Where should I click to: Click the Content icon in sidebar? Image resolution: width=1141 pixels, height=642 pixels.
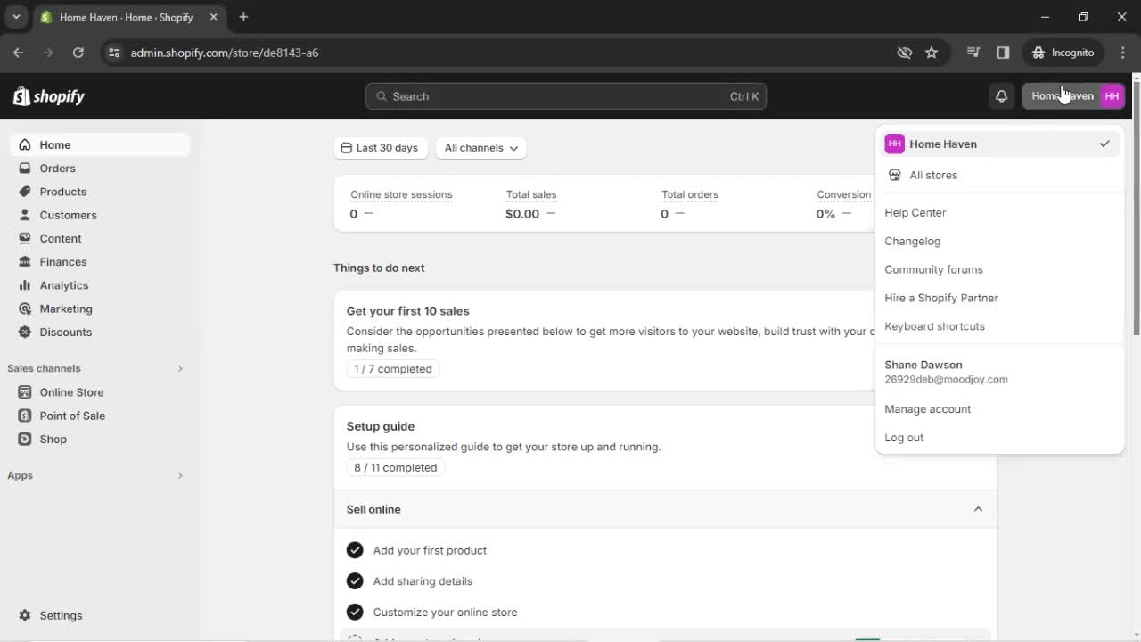tap(25, 238)
